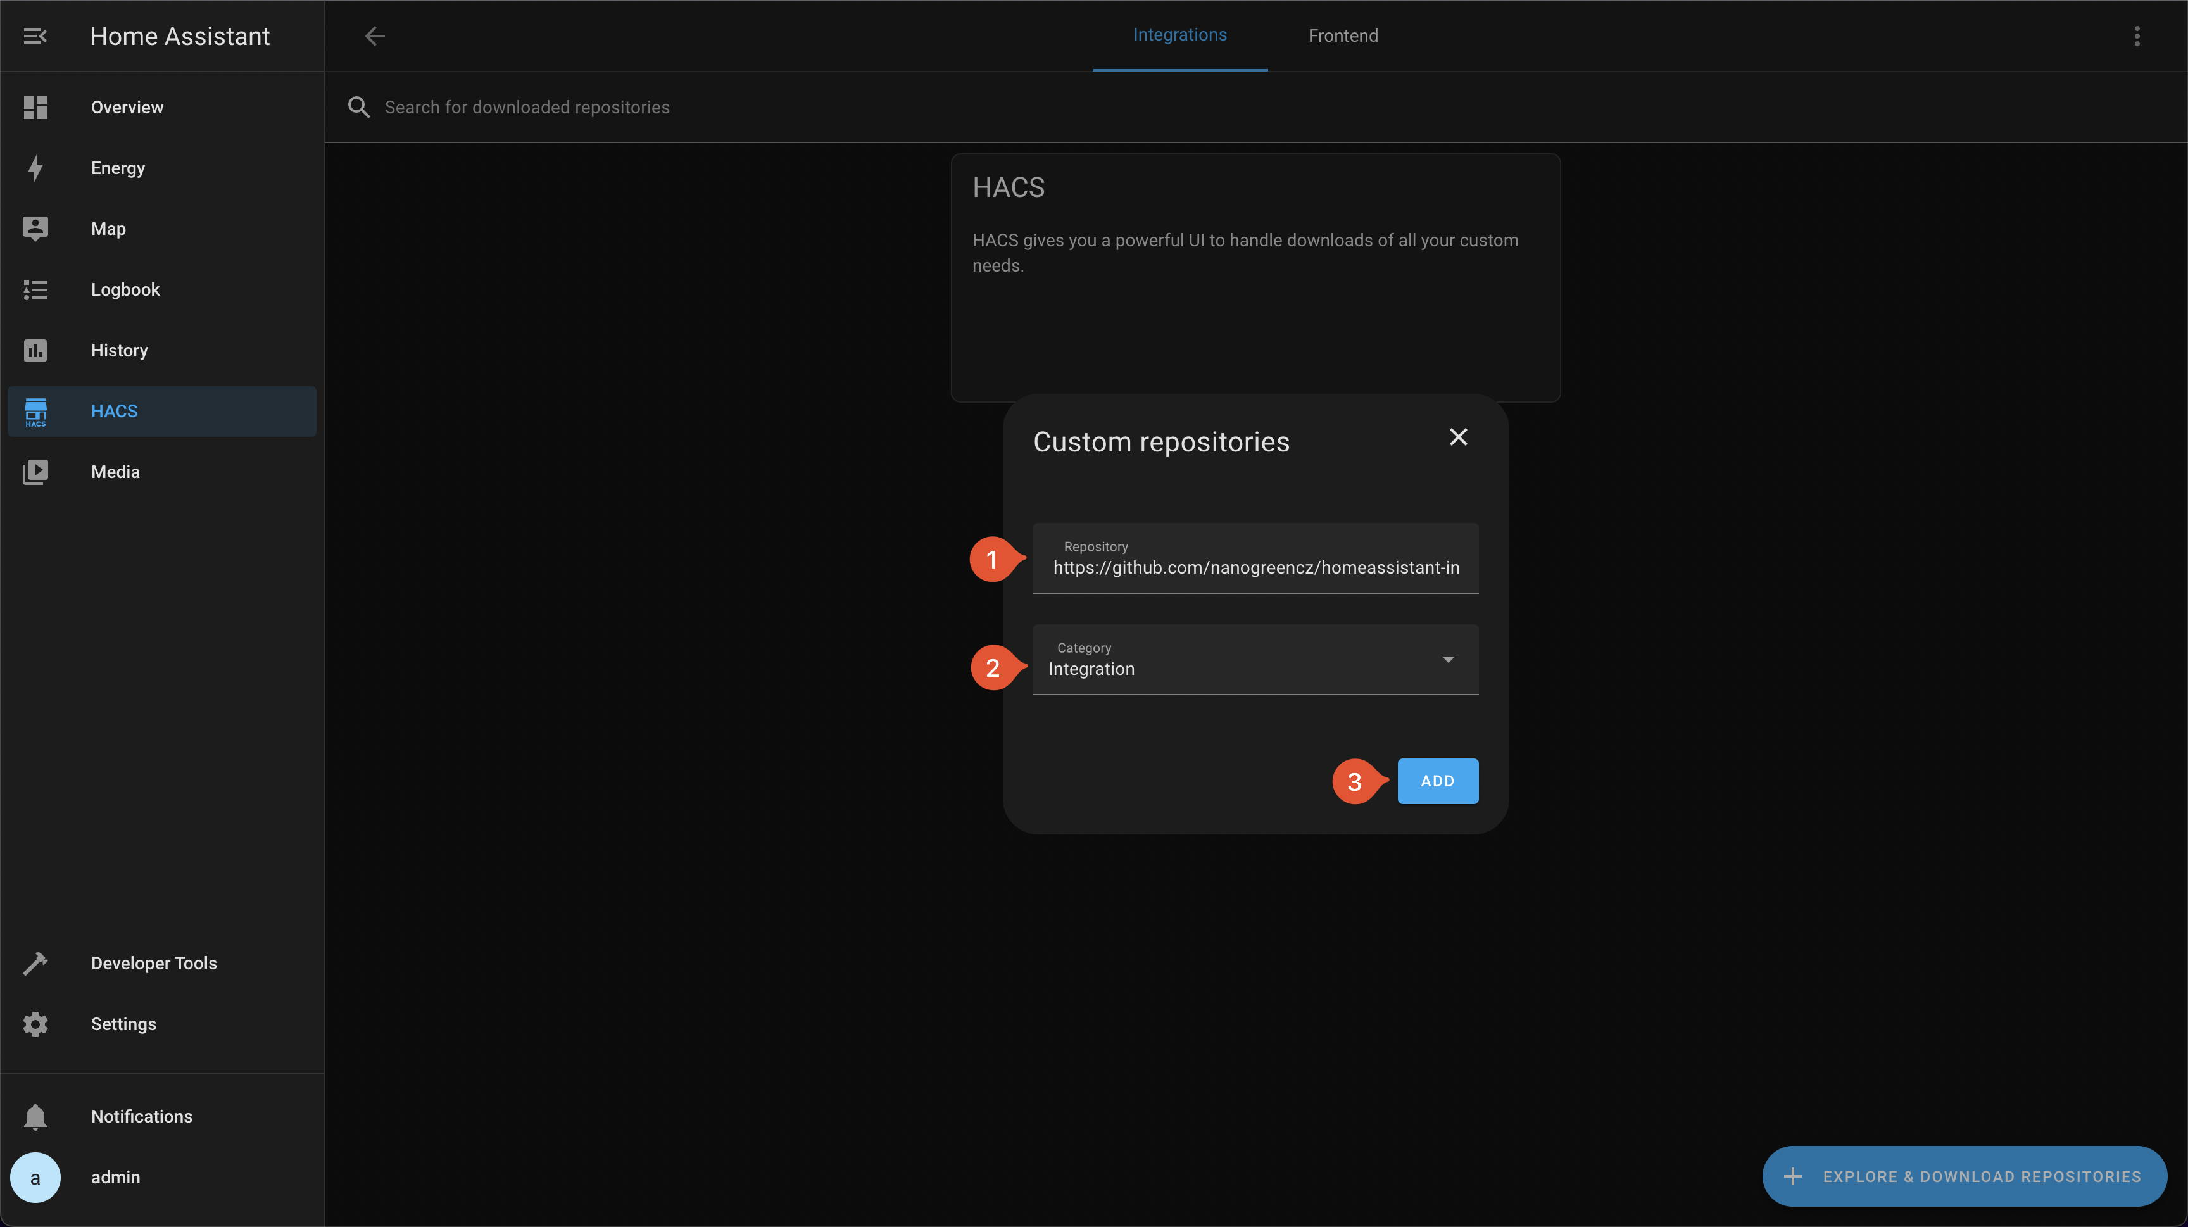Focus the Repository URL input field
This screenshot has height=1227, width=2188.
pos(1255,567)
